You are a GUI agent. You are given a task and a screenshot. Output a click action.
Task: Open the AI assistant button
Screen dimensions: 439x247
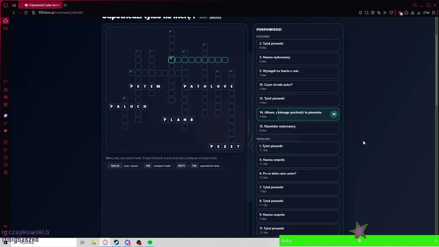(426, 13)
